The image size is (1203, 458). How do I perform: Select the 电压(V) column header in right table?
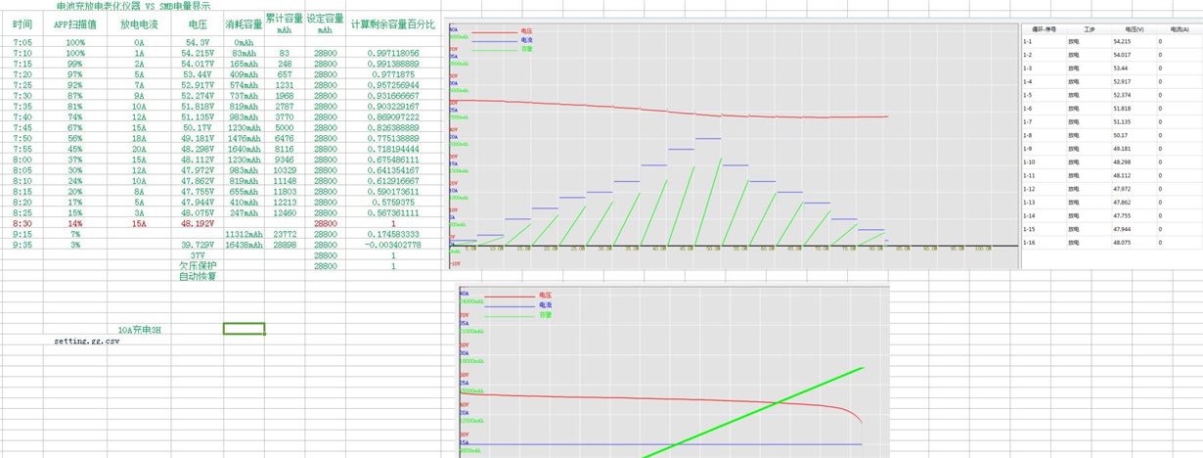(1135, 30)
